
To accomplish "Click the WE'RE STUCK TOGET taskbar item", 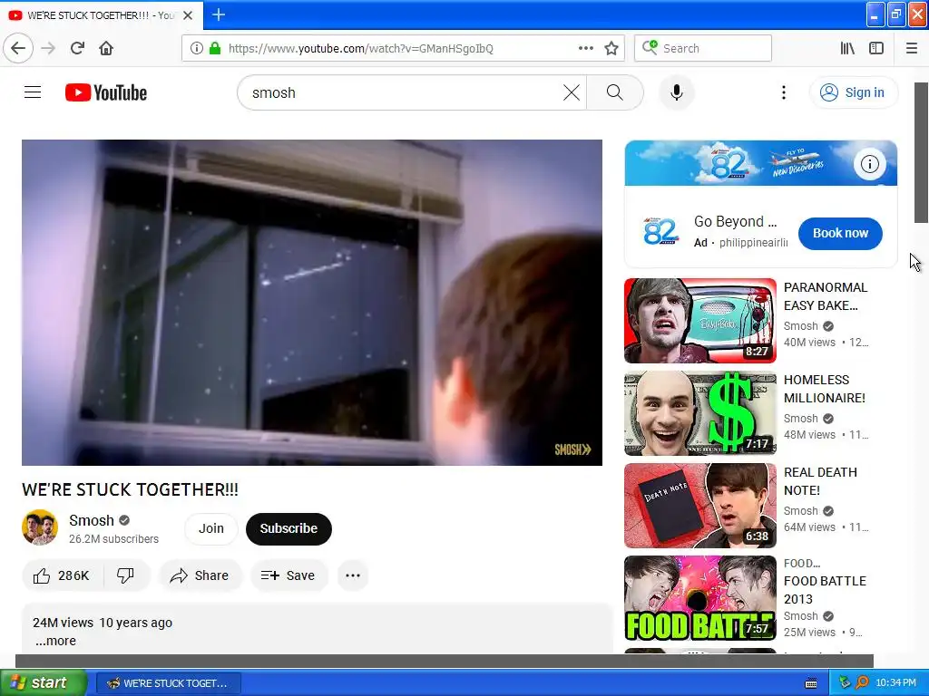I will (168, 683).
